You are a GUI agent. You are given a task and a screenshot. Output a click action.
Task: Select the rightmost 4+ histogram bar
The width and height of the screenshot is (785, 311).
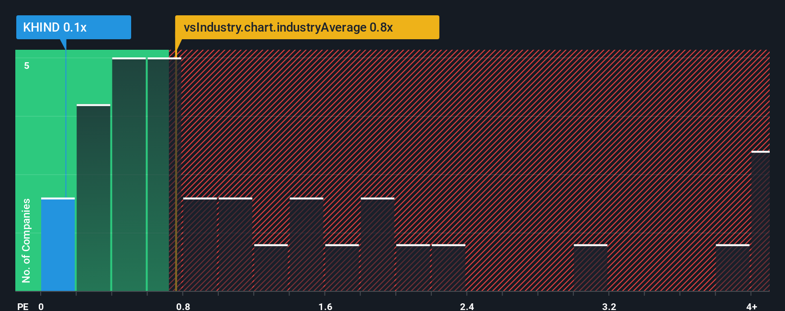click(761, 221)
